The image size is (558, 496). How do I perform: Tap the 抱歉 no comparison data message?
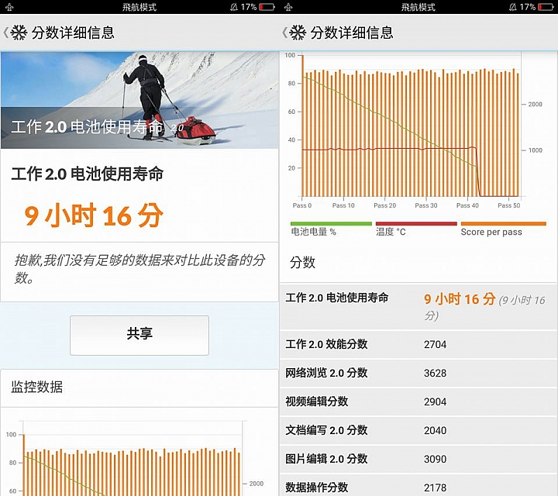(139, 269)
